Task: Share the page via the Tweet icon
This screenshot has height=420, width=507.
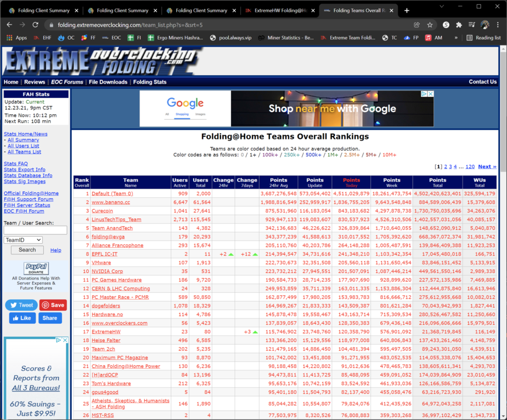Action: pyautogui.click(x=21, y=304)
